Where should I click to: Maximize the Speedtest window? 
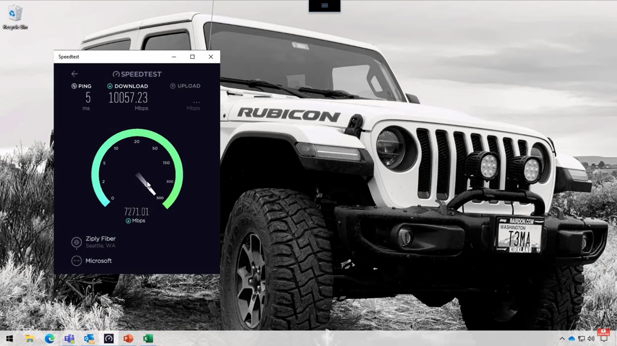(192, 57)
